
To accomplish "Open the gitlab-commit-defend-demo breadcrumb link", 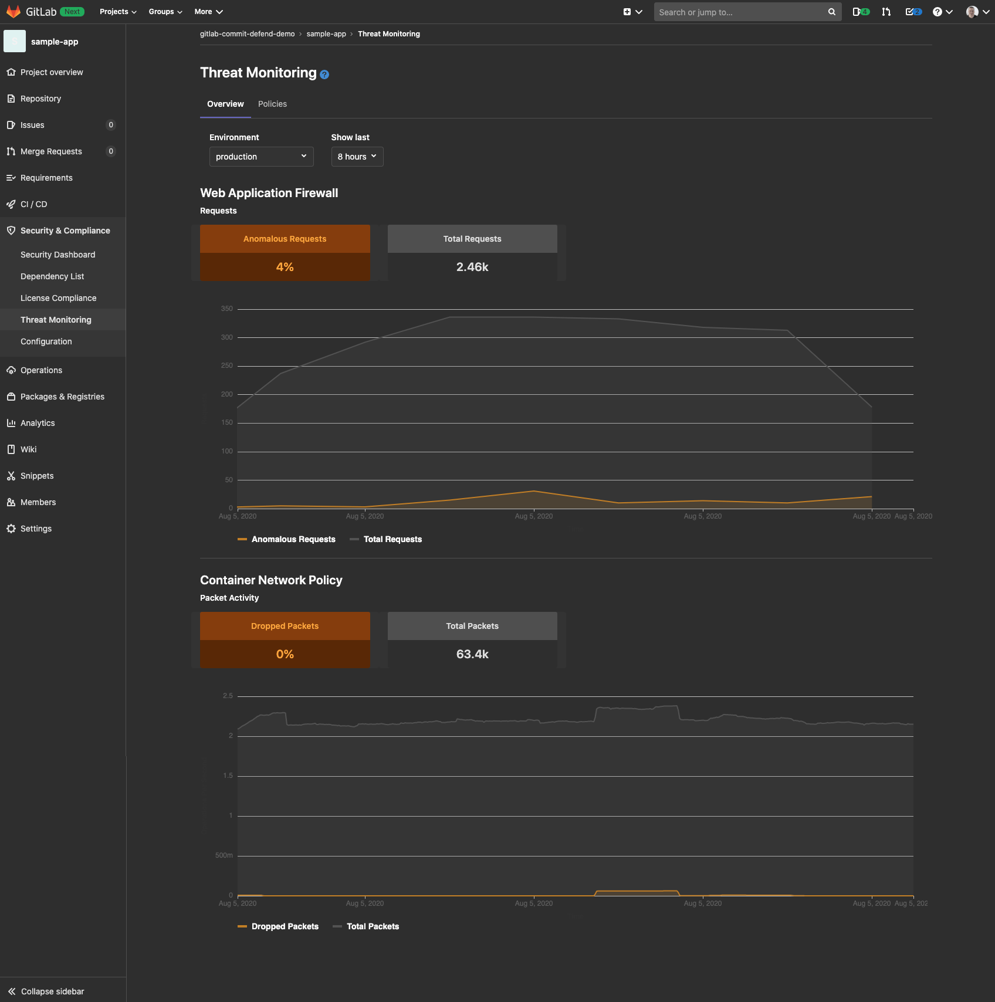I will (247, 34).
